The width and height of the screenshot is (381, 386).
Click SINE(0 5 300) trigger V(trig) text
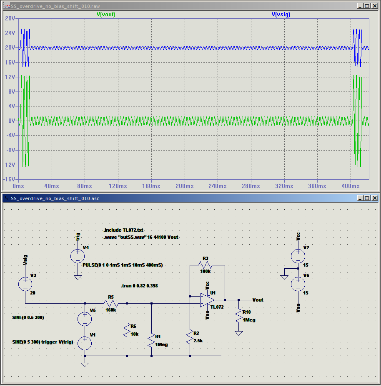43,342
